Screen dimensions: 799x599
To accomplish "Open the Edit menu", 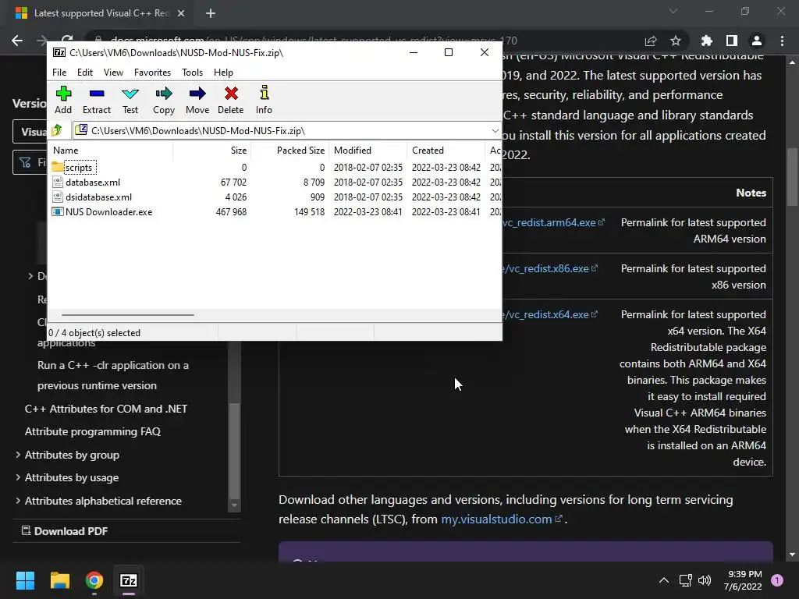I will click(x=84, y=73).
